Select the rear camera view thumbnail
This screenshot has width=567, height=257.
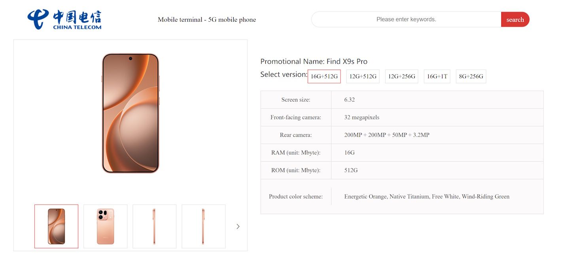[x=105, y=226]
